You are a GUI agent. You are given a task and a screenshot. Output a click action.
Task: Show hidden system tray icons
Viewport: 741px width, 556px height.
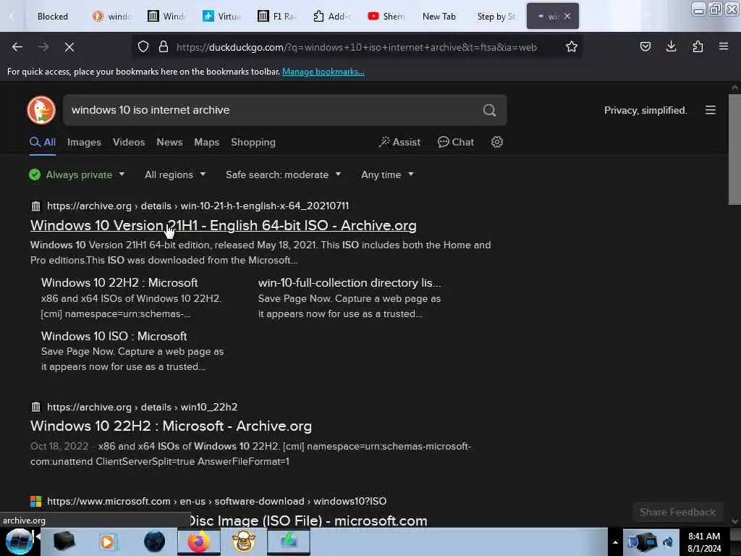pyautogui.click(x=615, y=542)
